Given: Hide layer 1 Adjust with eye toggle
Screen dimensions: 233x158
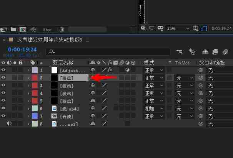Looking at the screenshot, I should [3, 70].
